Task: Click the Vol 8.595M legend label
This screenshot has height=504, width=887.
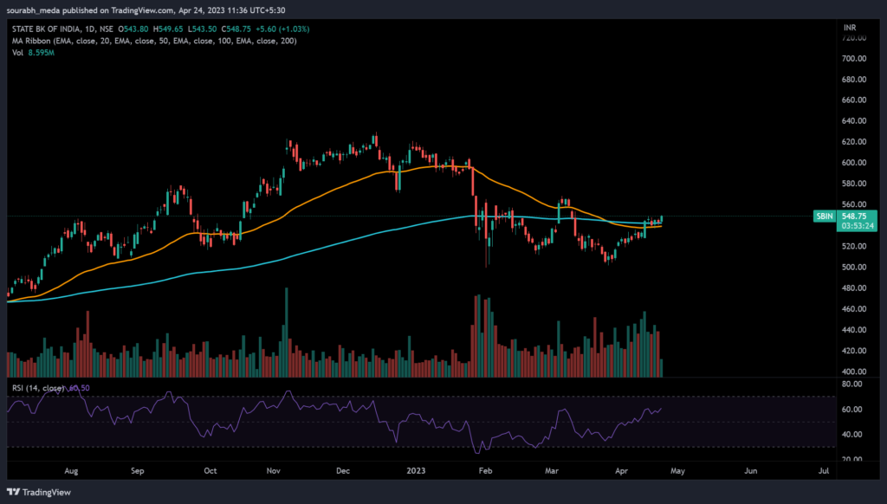Action: (x=34, y=53)
